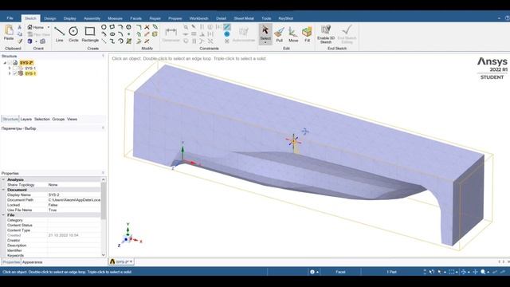Activate the Move tool
This screenshot has width=510, height=287.
293,34
